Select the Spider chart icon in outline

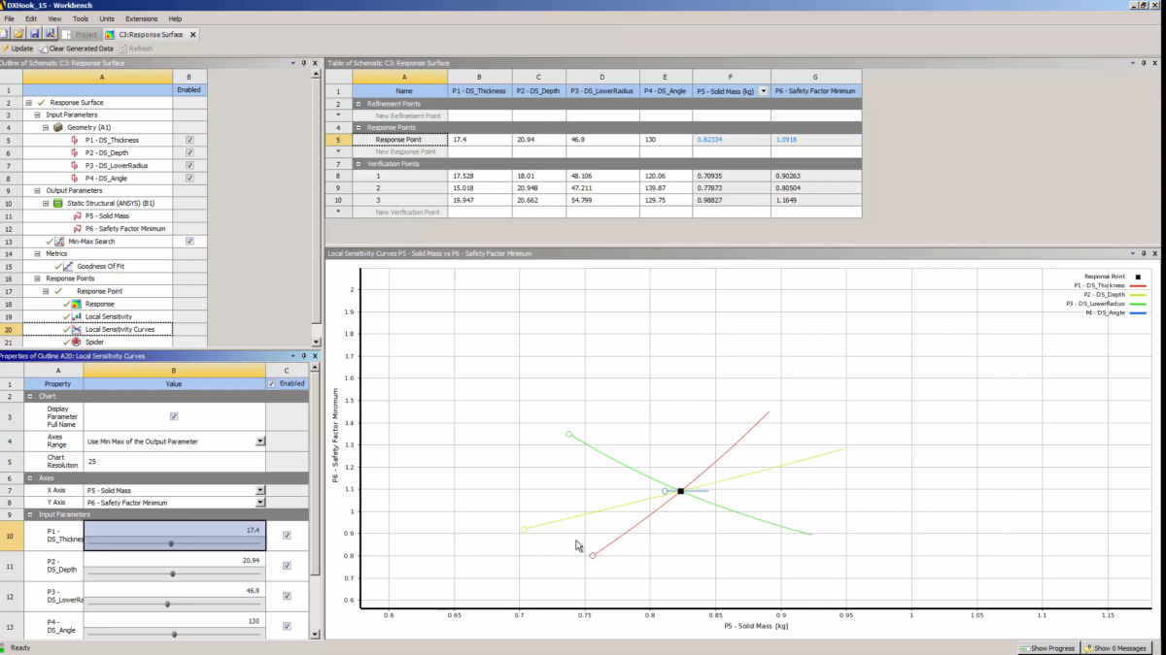tap(77, 342)
